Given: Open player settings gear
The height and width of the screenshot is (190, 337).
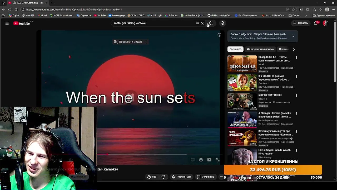Looking at the screenshot, I should pos(201,160).
